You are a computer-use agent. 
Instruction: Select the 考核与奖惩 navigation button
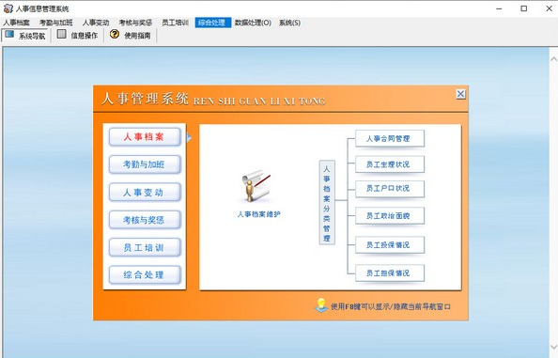coord(145,220)
